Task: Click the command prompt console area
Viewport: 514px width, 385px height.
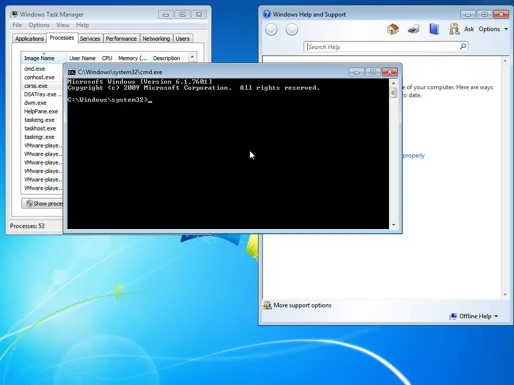Action: 228,154
